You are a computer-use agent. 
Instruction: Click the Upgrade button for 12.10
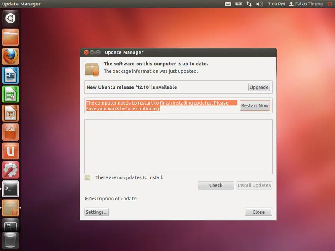(x=259, y=87)
